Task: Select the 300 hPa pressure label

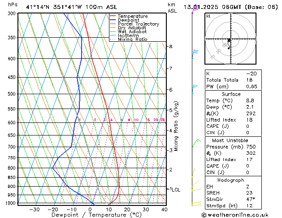Action: [13, 13]
